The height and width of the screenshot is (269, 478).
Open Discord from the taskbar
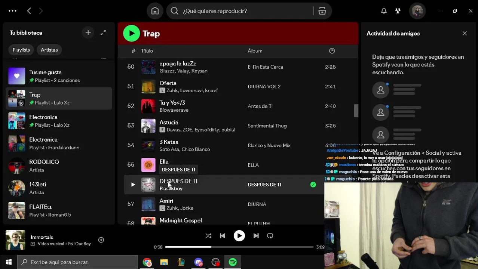pyautogui.click(x=199, y=262)
